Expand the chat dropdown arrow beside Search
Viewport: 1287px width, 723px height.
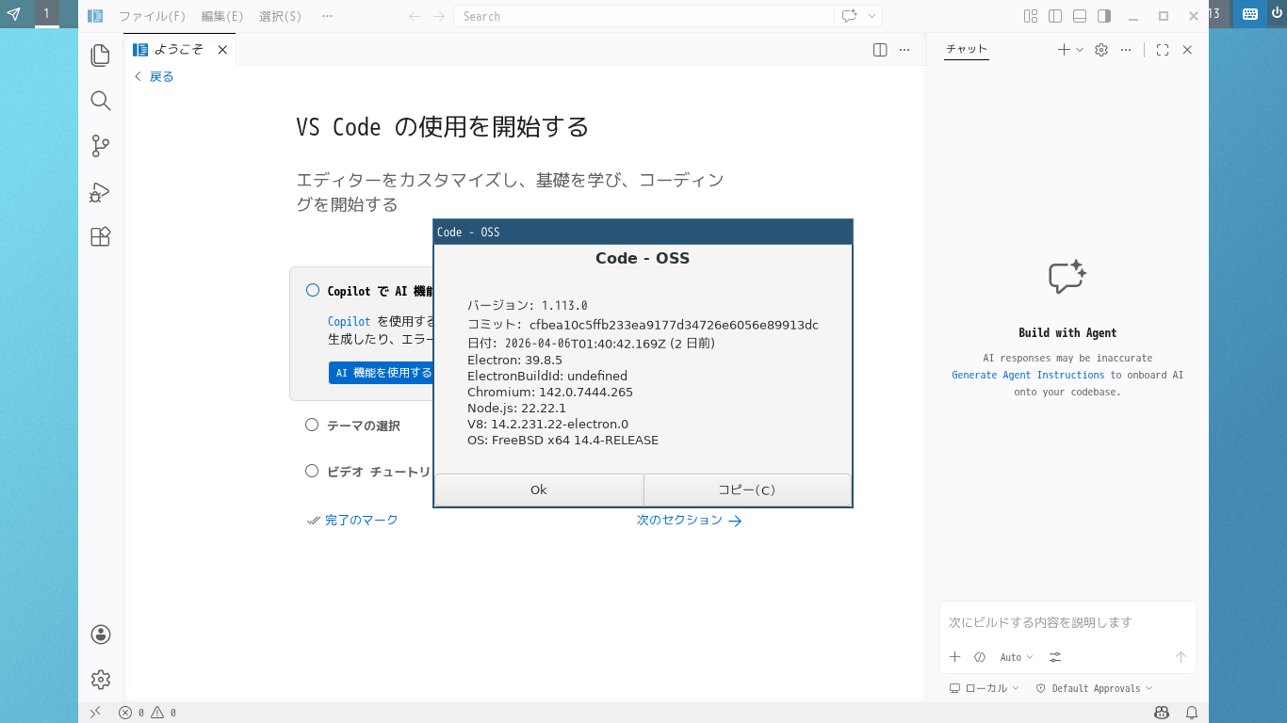tap(872, 16)
